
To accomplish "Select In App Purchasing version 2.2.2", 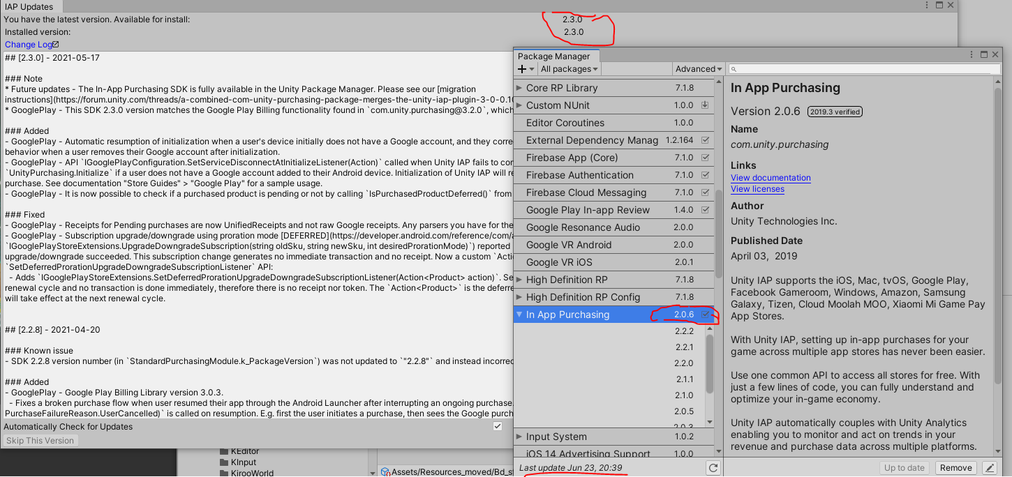I will coord(684,331).
